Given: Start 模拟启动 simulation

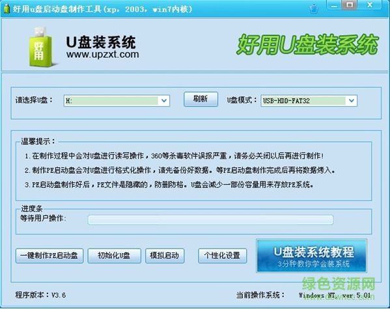Looking at the screenshot, I should pos(165,256).
